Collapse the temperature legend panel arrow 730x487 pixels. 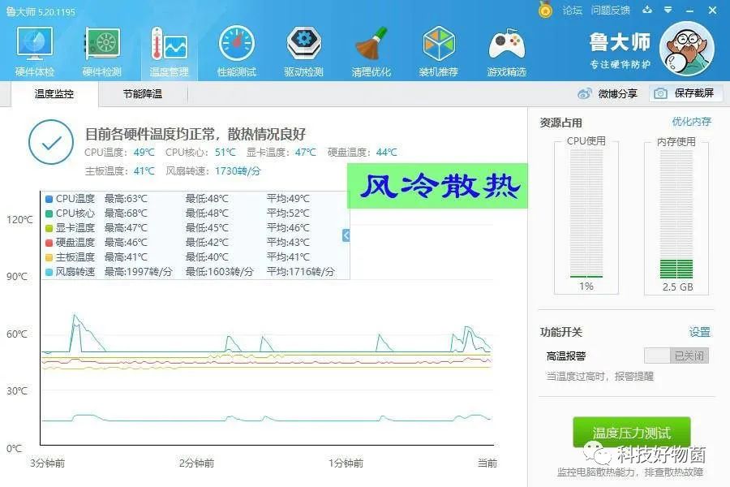click(x=346, y=235)
